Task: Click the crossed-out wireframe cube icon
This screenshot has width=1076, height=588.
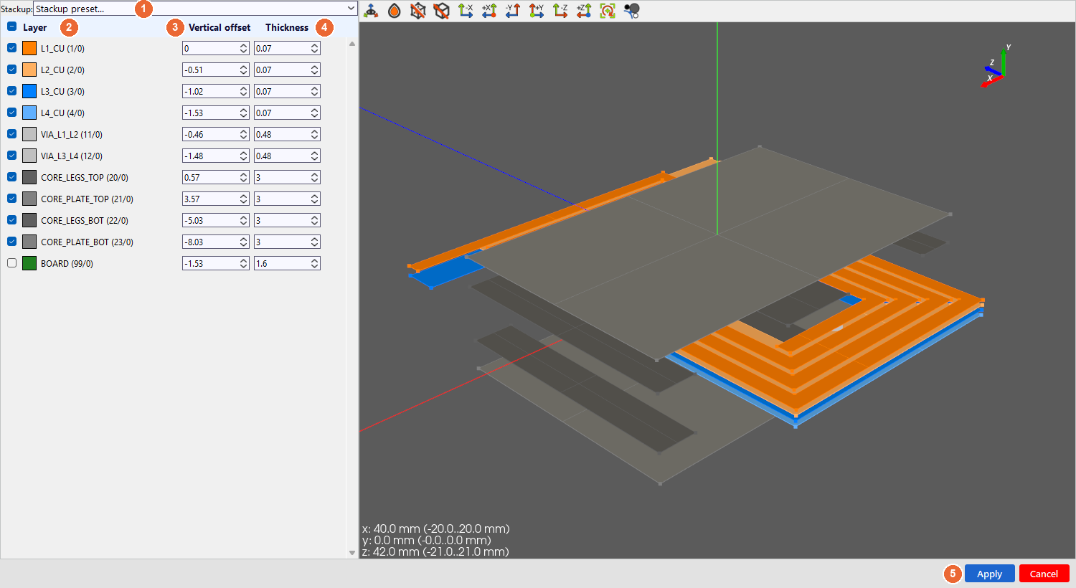Action: [x=418, y=11]
